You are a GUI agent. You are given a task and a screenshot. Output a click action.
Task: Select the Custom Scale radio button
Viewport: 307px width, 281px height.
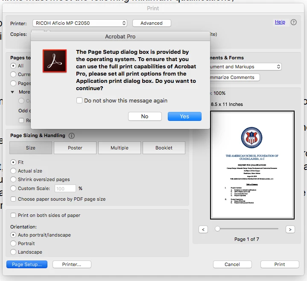pyautogui.click(x=13, y=188)
